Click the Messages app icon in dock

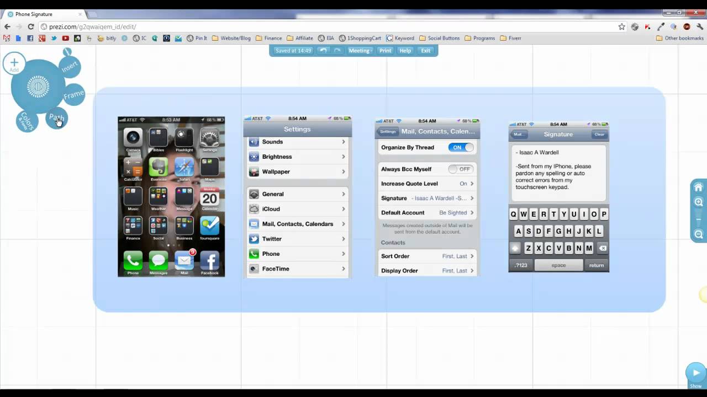(x=159, y=260)
